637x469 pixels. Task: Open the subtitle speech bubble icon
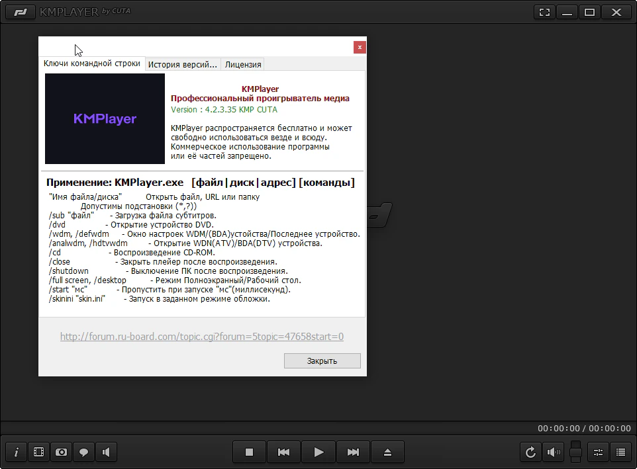[x=83, y=452]
